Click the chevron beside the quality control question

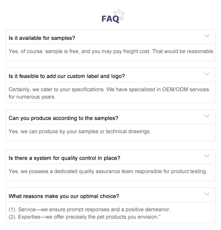207,156
